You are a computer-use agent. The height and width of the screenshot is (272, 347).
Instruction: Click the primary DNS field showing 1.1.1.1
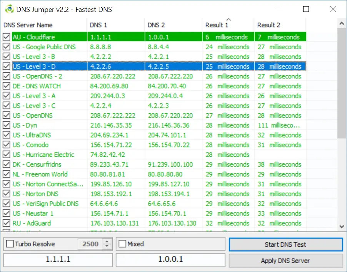pyautogui.click(x=58, y=259)
